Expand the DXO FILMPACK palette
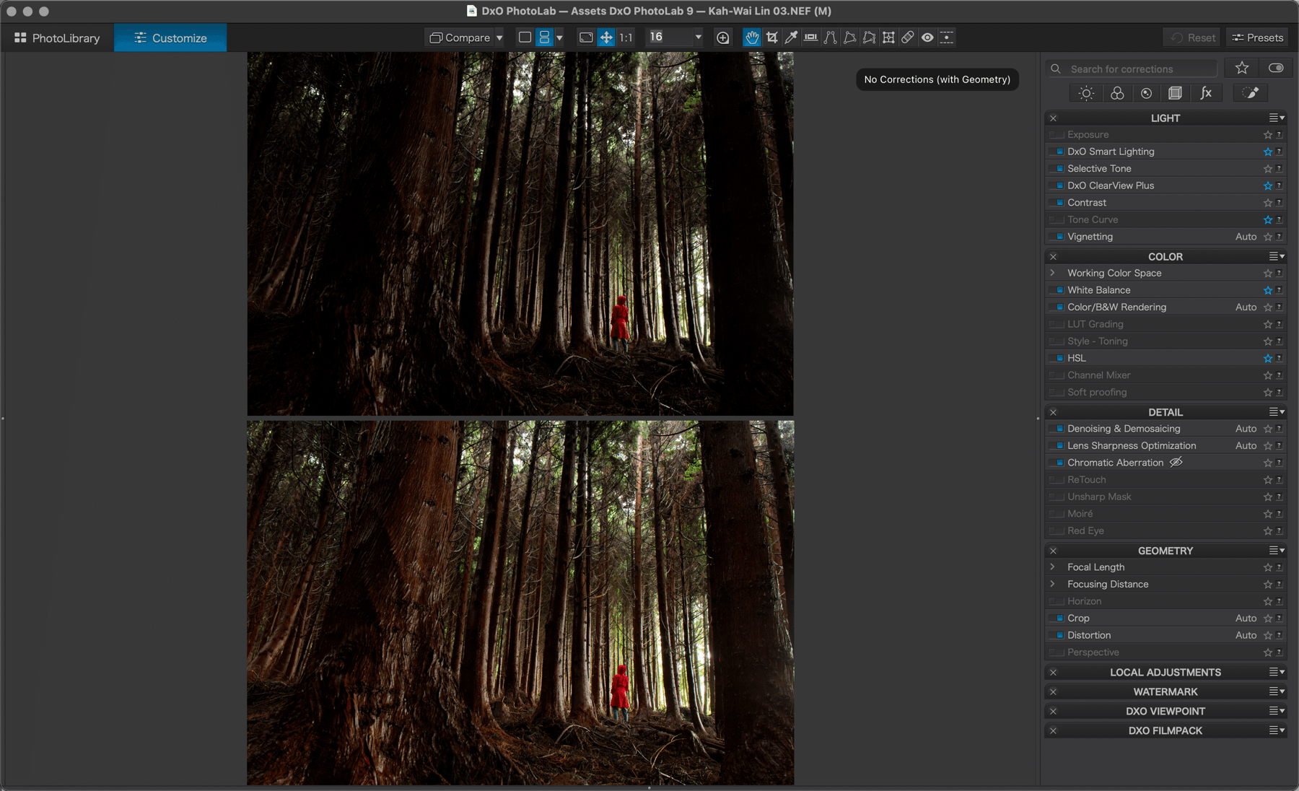Screen dimensions: 1299x791 pos(1165,730)
